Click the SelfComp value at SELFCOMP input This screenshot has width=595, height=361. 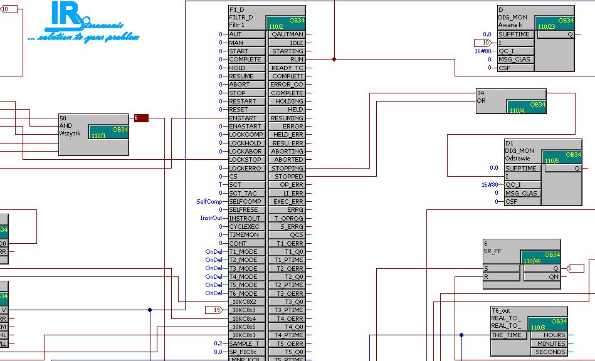[x=209, y=202]
